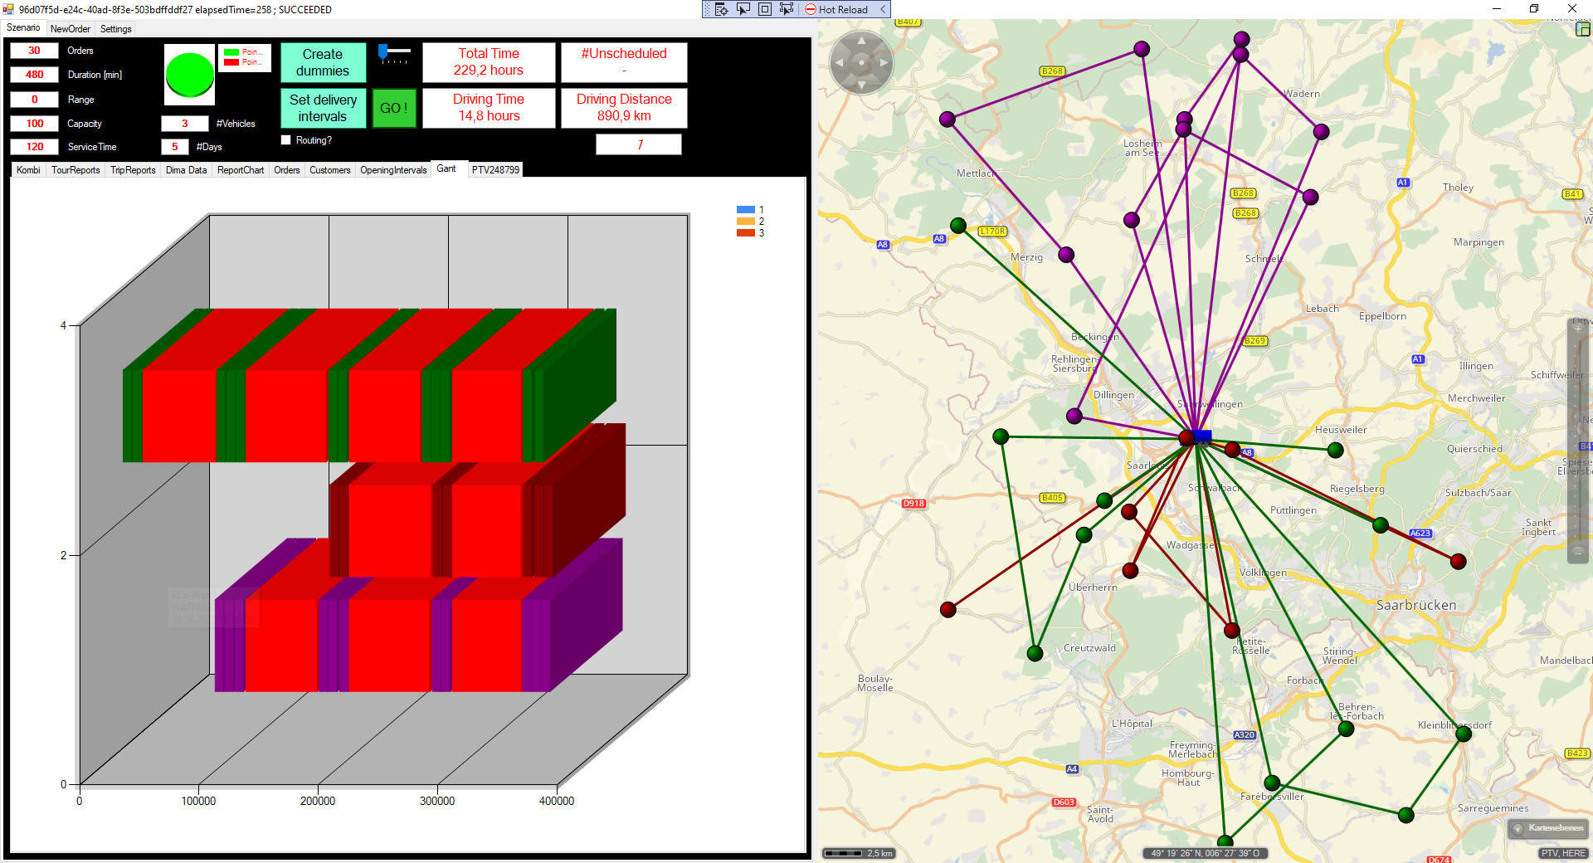Click the Track Focused Element icon
The height and width of the screenshot is (863, 1593).
pos(786,9)
